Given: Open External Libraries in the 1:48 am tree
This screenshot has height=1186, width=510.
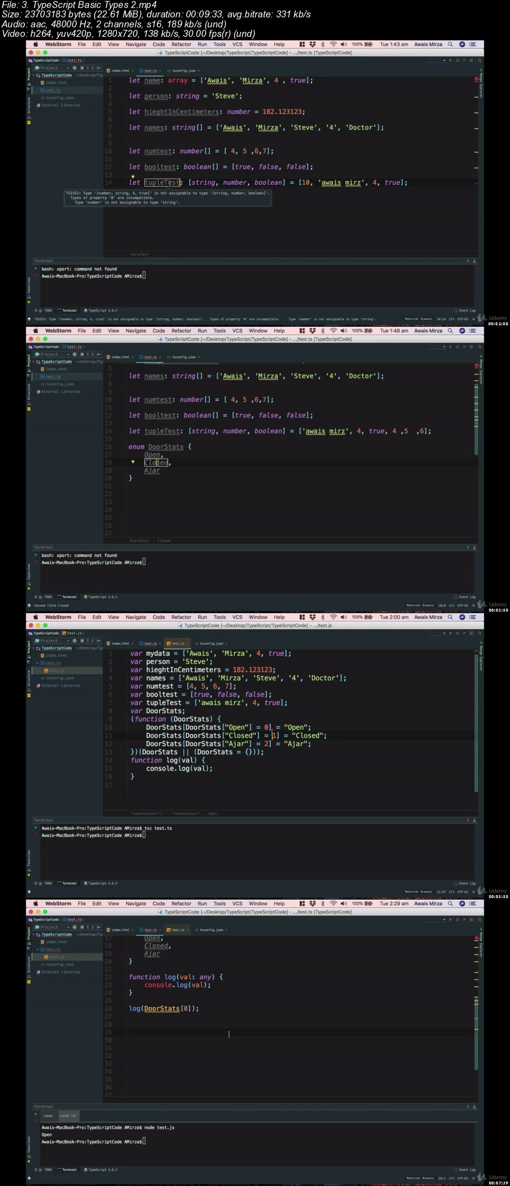Looking at the screenshot, I should (57, 392).
